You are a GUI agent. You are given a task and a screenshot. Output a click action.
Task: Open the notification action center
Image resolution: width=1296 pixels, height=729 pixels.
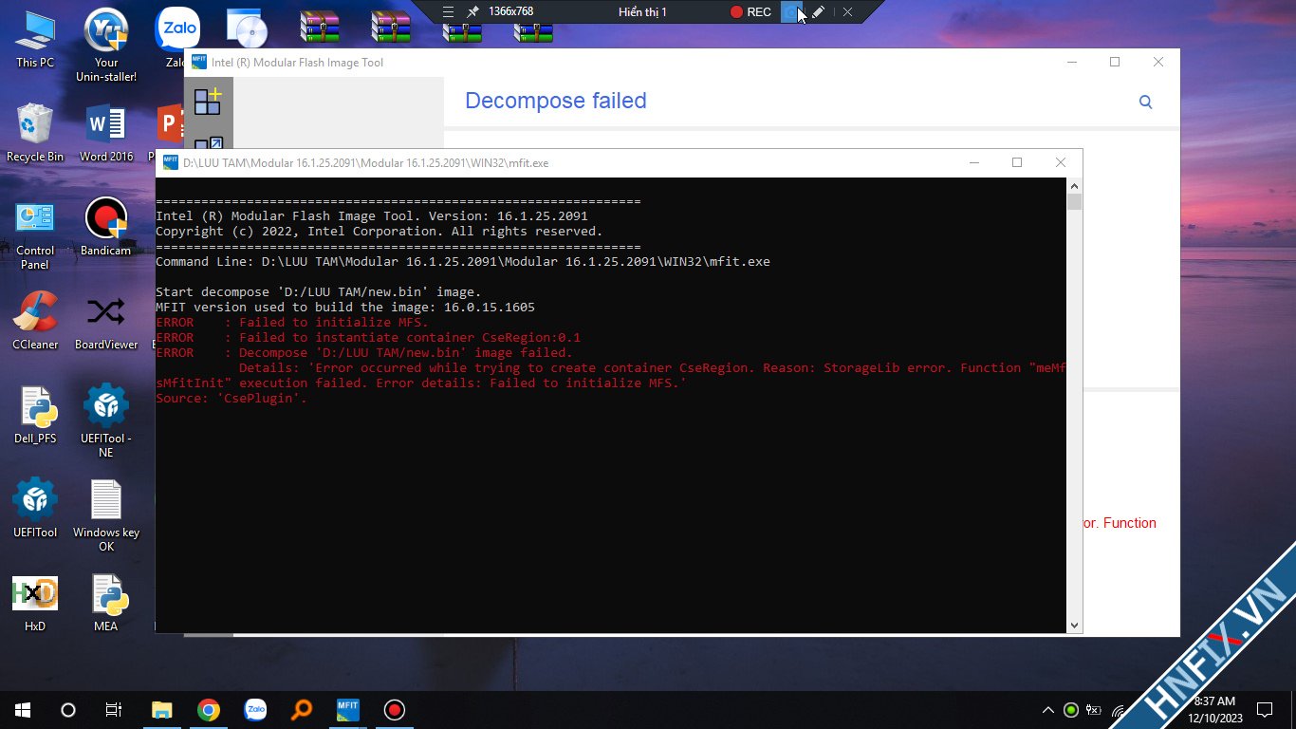(1264, 709)
